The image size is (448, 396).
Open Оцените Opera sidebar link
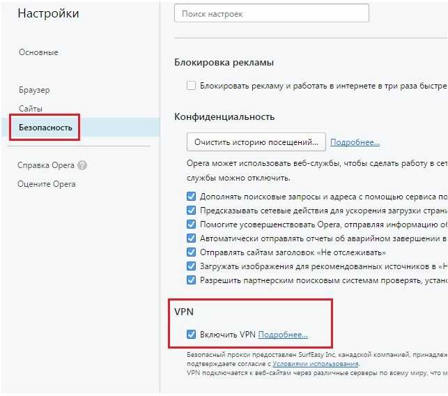(47, 184)
